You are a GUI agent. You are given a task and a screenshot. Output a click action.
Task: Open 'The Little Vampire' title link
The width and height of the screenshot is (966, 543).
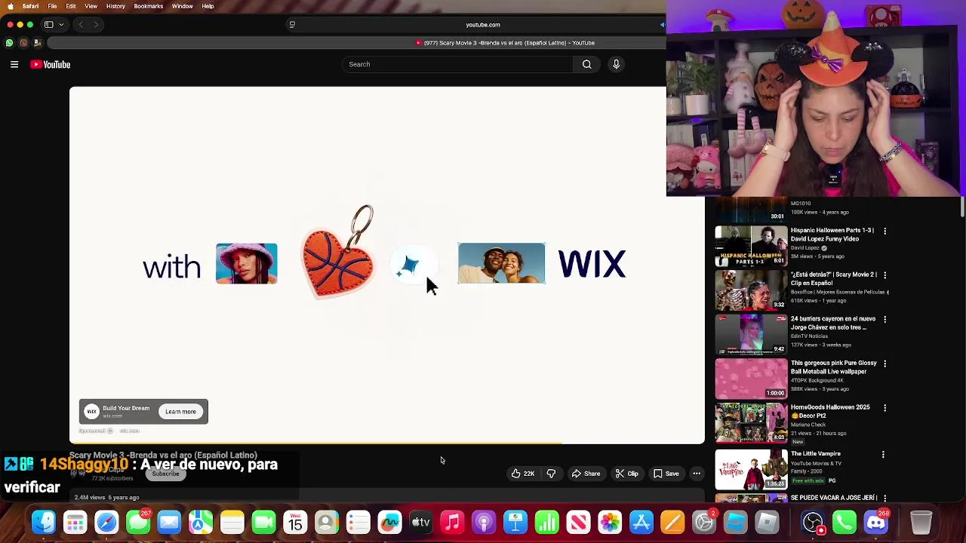coord(815,454)
